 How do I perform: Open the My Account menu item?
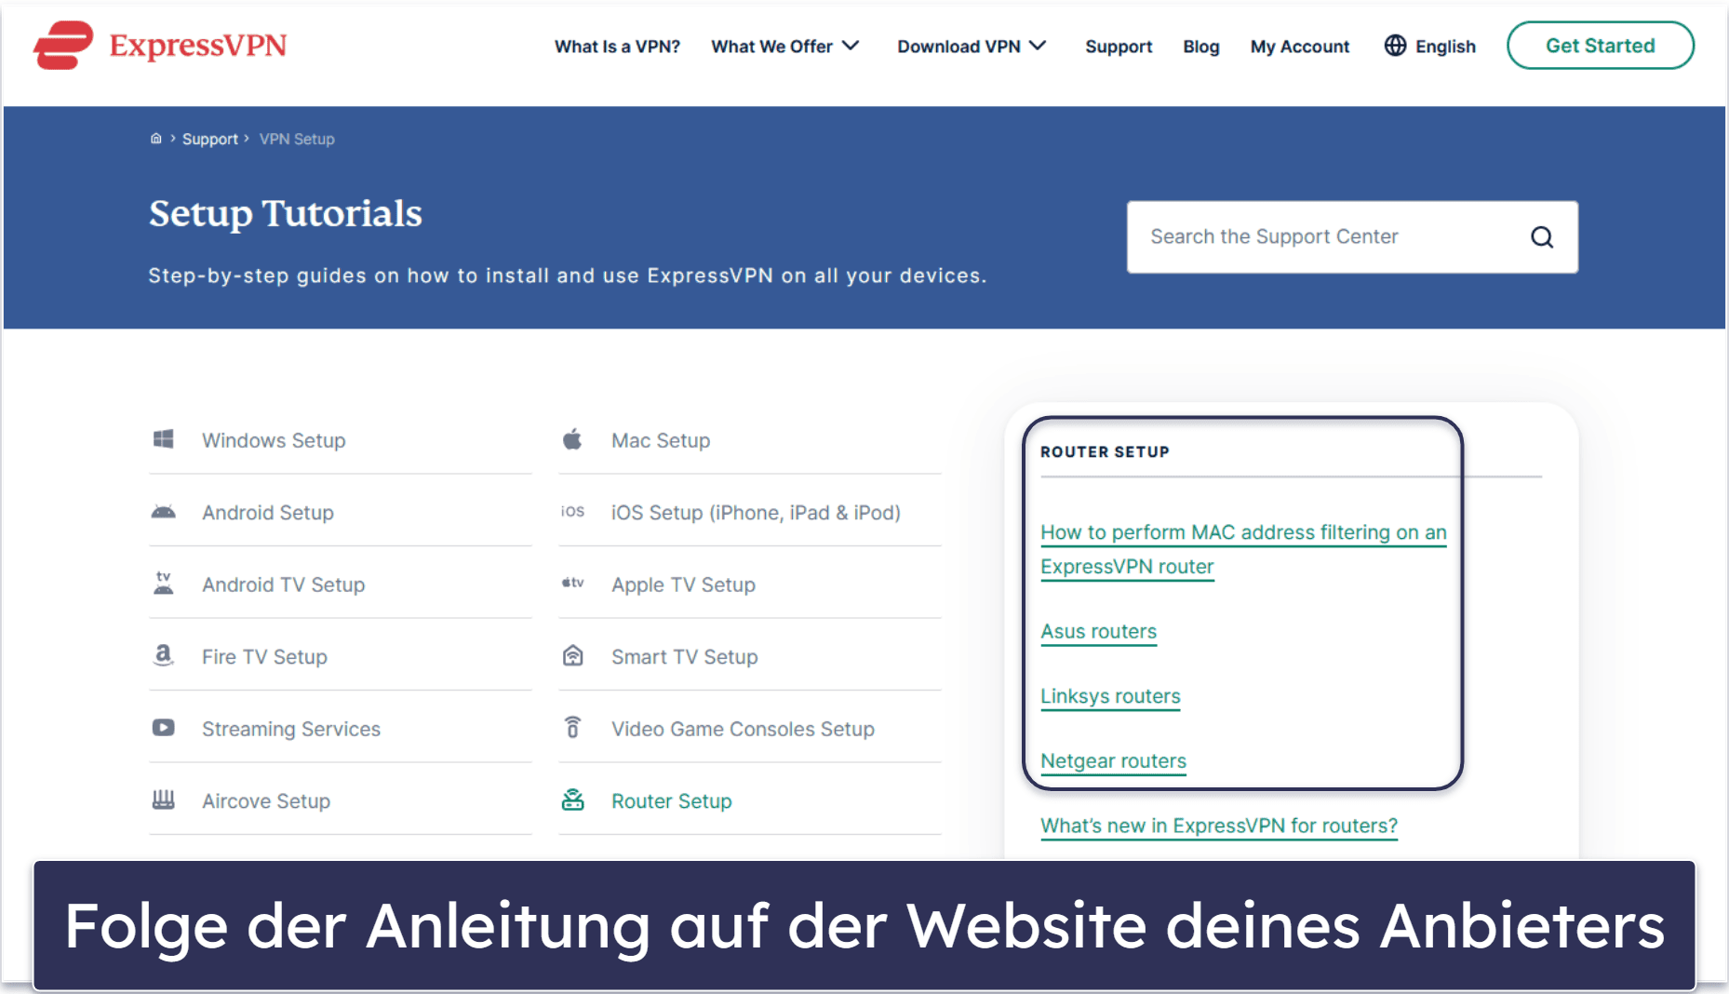(x=1300, y=47)
